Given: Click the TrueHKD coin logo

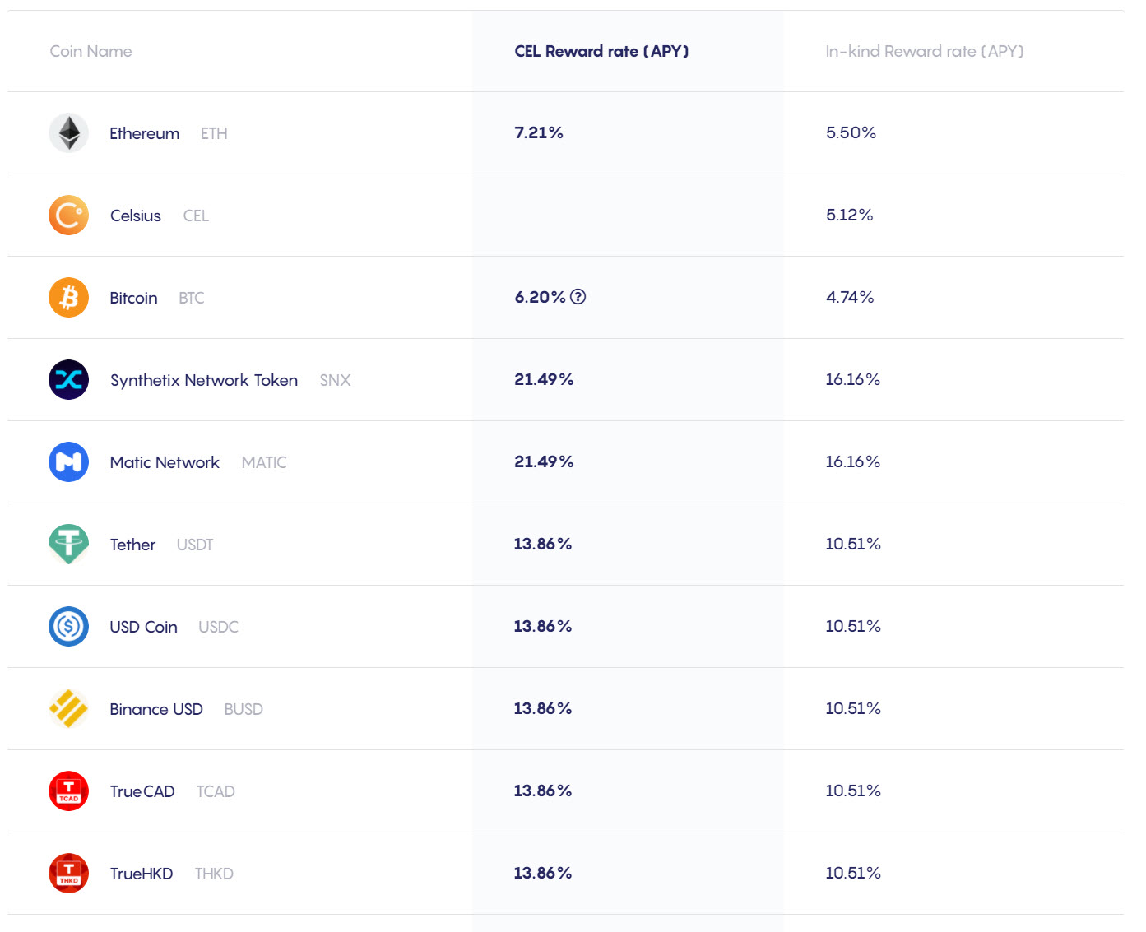Looking at the screenshot, I should tap(68, 873).
